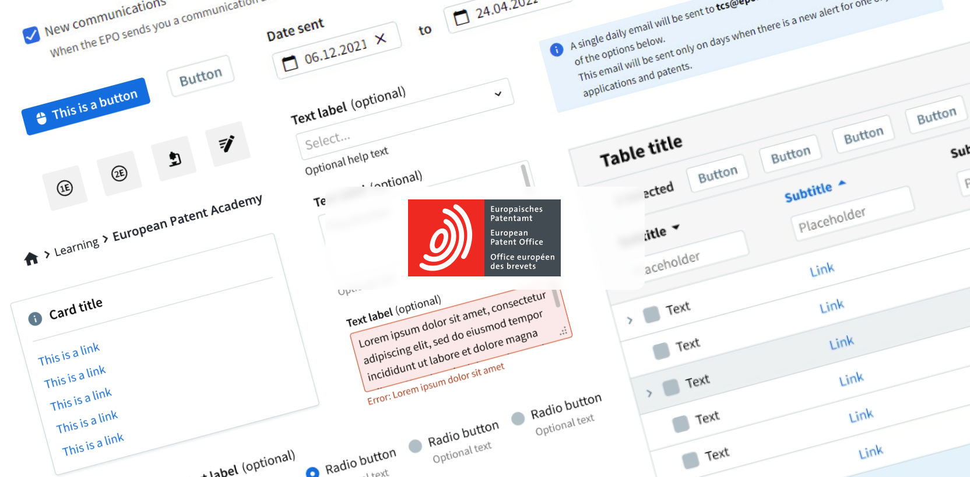Click the blue This is a button
This screenshot has height=477, width=970.
point(86,106)
